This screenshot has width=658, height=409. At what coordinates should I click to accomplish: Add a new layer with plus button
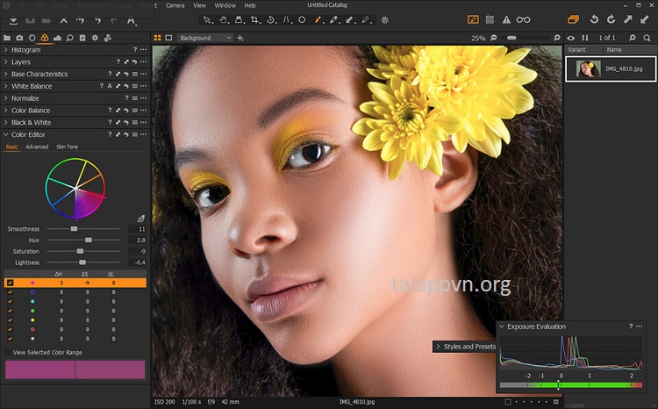[240, 38]
